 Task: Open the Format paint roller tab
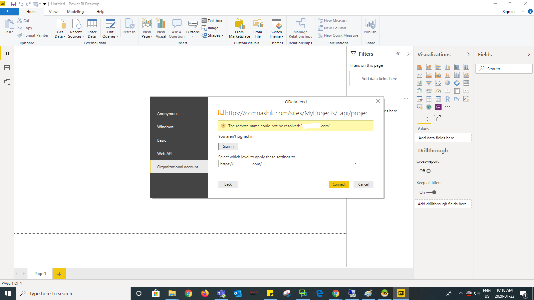click(438, 118)
